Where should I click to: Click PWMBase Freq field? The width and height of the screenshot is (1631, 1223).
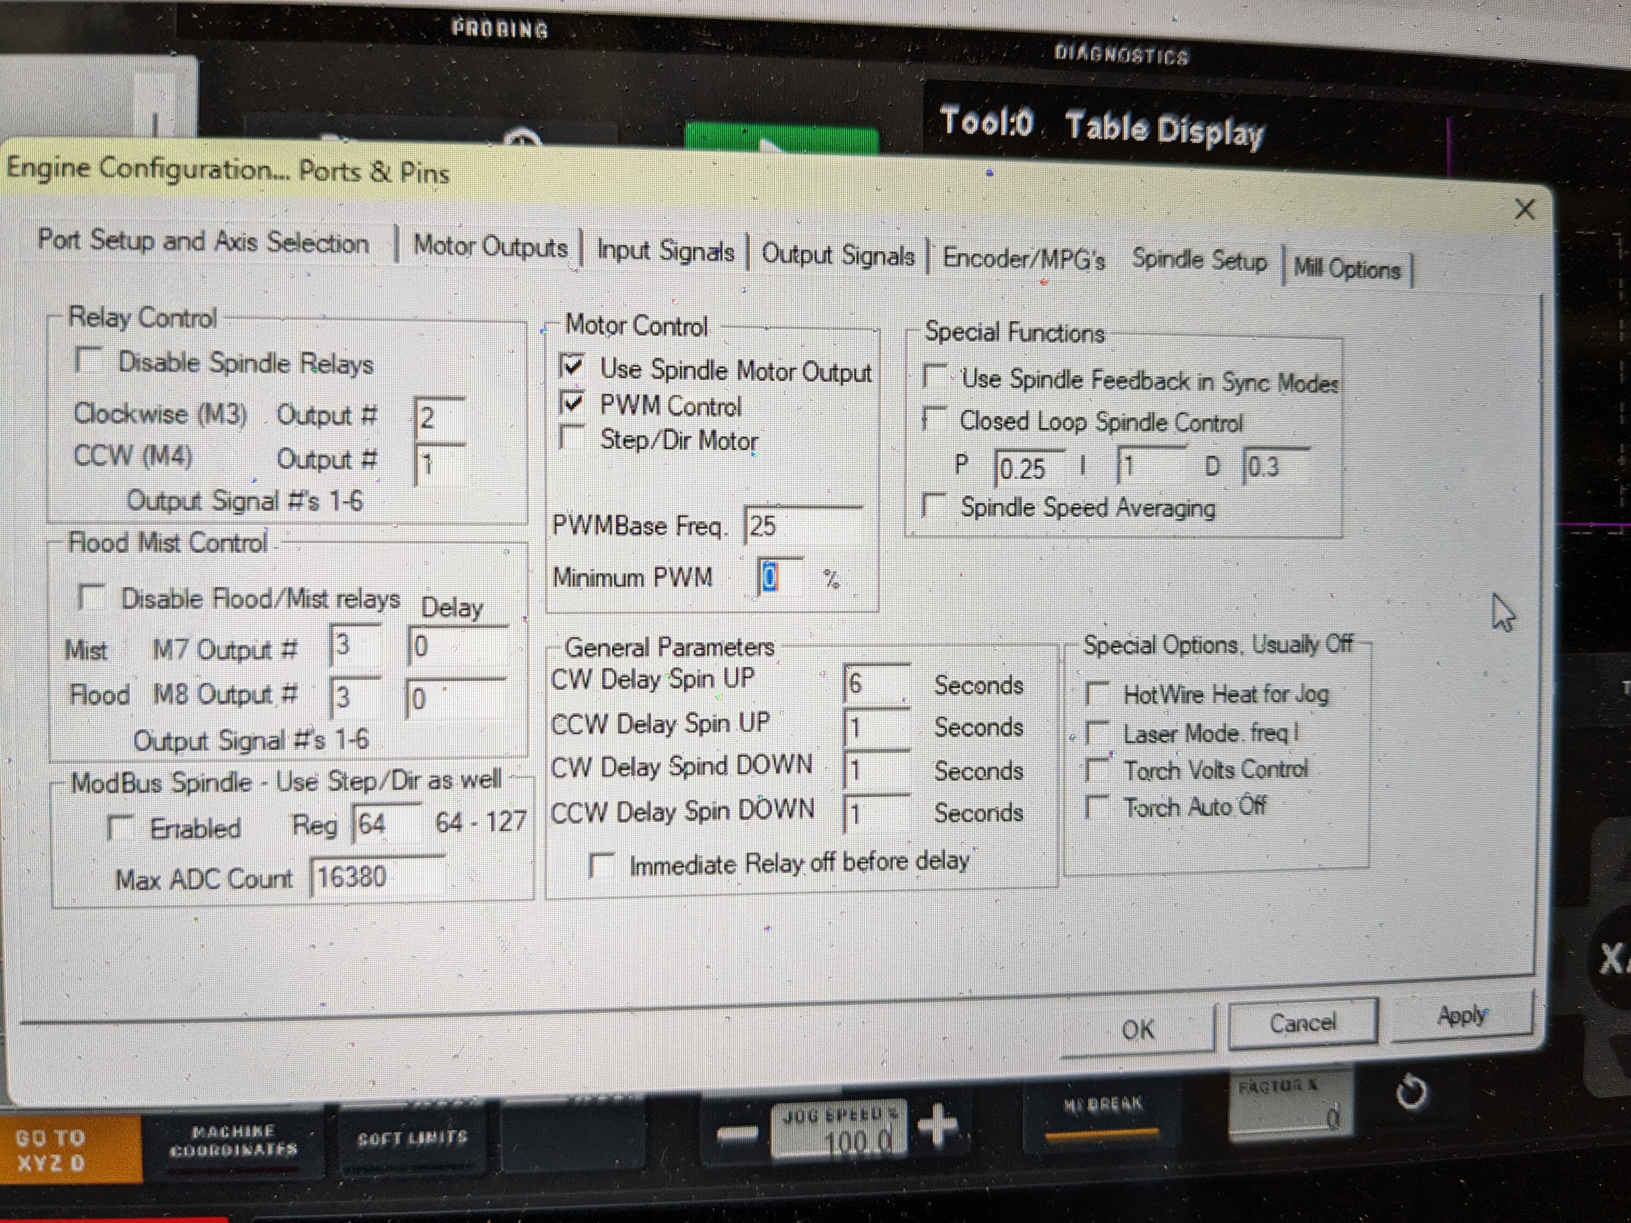point(803,526)
